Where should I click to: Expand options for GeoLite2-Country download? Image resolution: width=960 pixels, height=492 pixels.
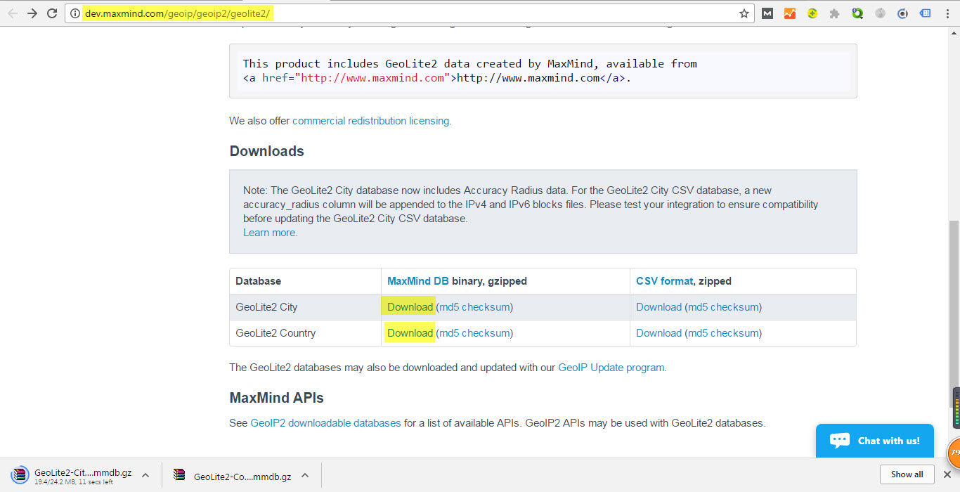pos(305,475)
